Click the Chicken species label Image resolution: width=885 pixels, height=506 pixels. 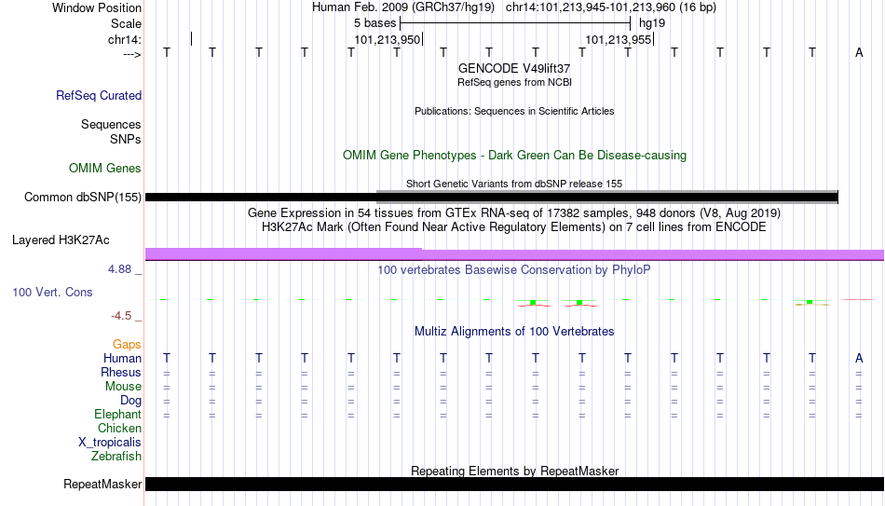(119, 429)
